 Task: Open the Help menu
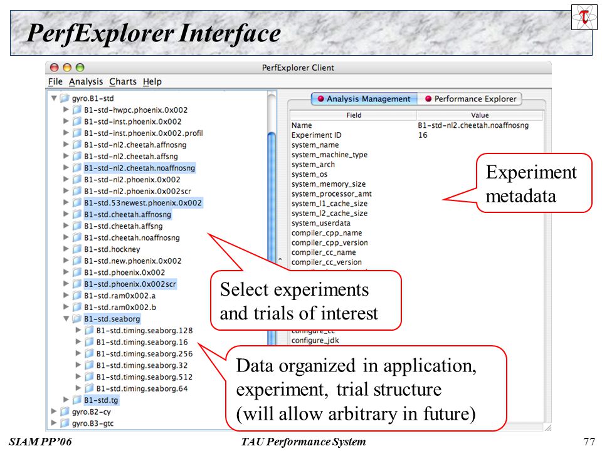(152, 81)
